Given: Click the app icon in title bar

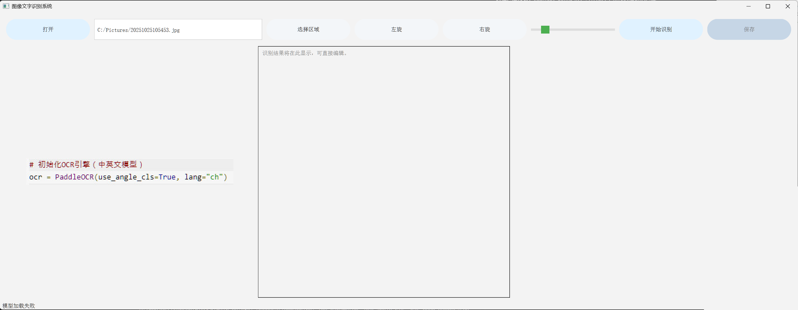Looking at the screenshot, I should click(x=6, y=6).
